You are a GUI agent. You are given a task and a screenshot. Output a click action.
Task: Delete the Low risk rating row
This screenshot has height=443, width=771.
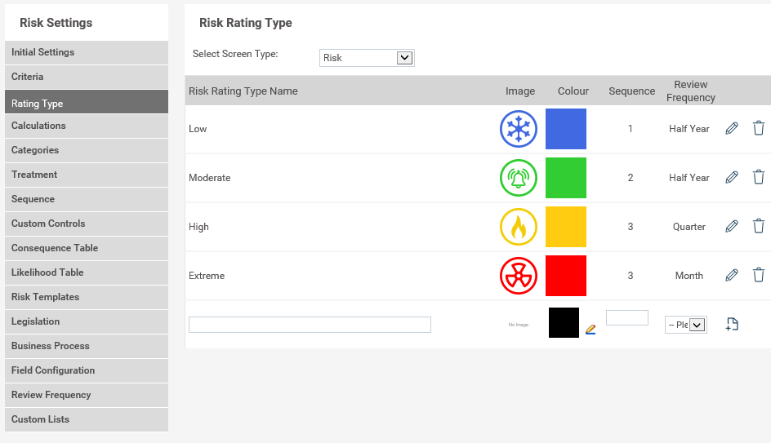(759, 128)
